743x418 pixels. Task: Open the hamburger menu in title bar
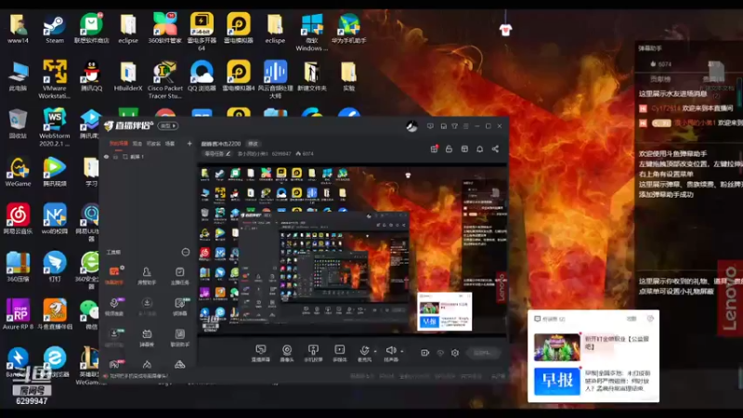[466, 126]
